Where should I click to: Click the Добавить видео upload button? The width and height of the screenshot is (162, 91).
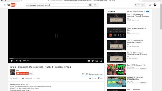coord(140,5)
